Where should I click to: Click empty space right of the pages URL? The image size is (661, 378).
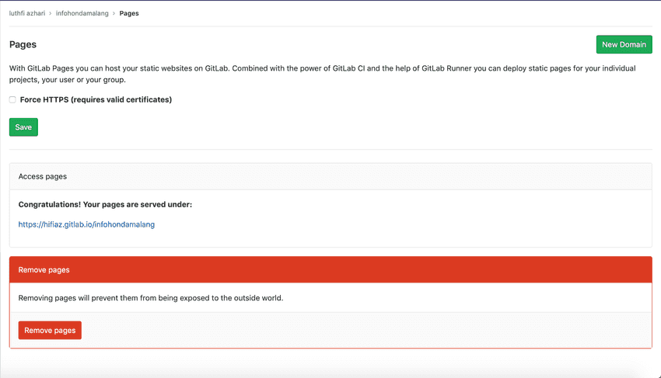[x=389, y=224]
